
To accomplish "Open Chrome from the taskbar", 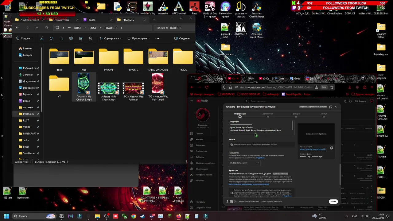I will pyautogui.click(x=134, y=216).
